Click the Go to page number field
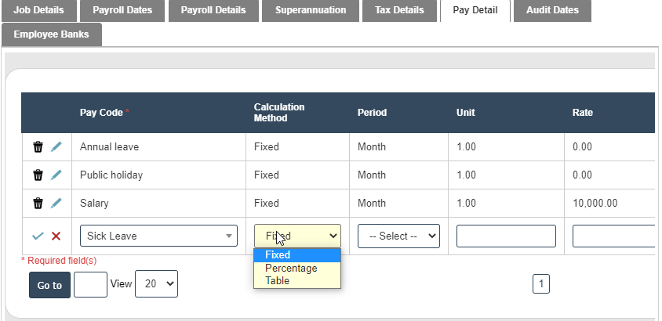The width and height of the screenshot is (662, 321). pos(90,284)
